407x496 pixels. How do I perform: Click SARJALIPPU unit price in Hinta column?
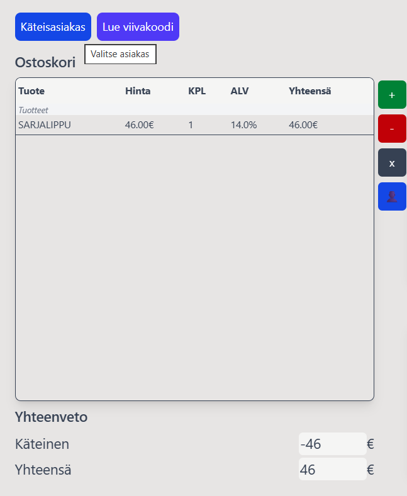(139, 125)
